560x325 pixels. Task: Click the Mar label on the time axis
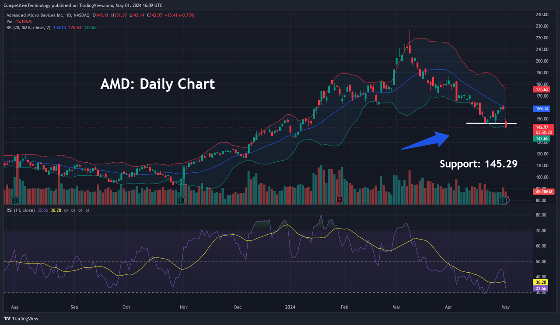click(397, 307)
